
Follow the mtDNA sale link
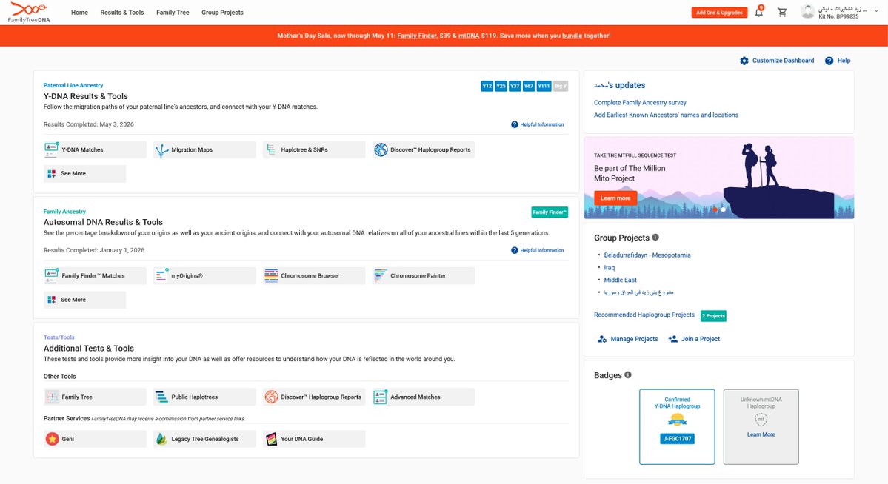[x=469, y=36]
